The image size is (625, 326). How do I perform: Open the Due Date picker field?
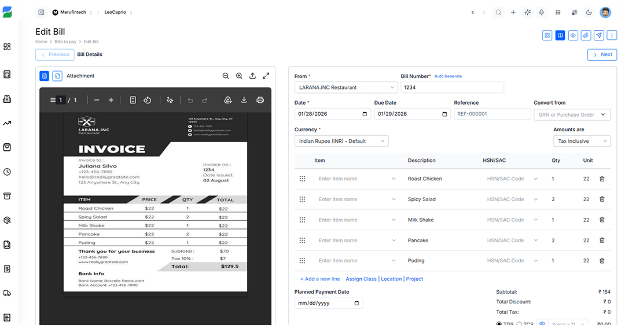point(413,114)
